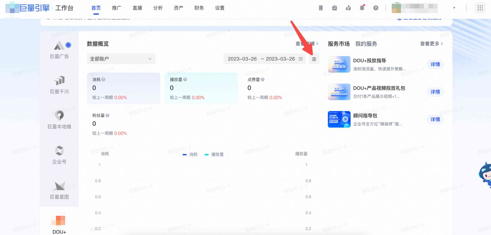491x235 pixels.
Task: Open the help question mark icon
Action: click(x=376, y=8)
